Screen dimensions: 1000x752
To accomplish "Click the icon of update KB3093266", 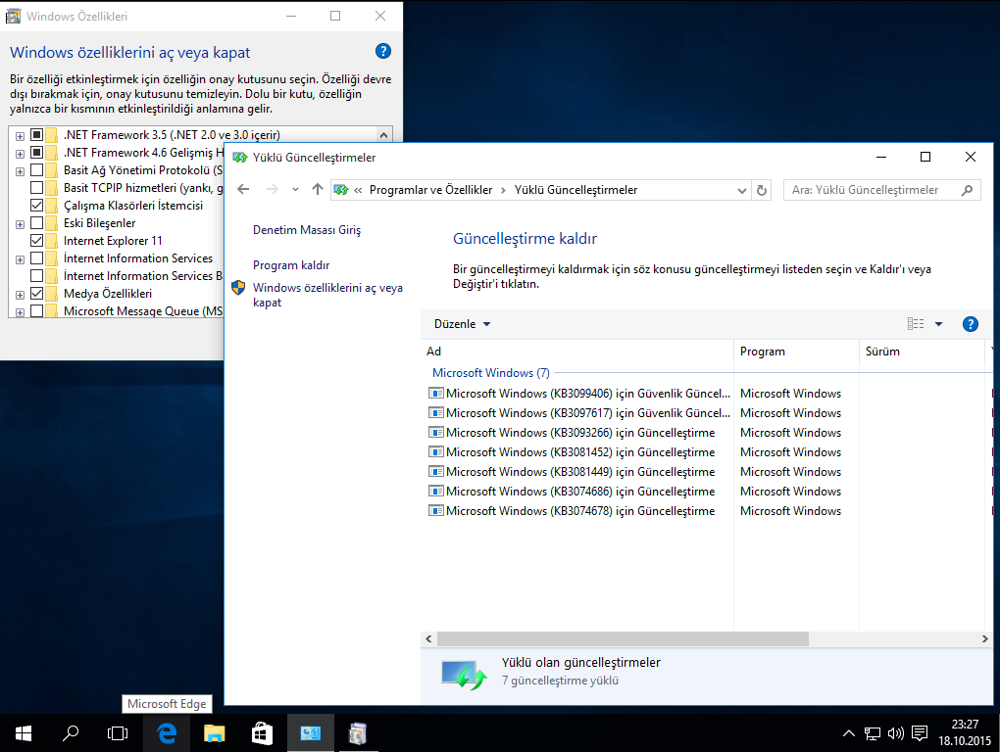I will (435, 433).
